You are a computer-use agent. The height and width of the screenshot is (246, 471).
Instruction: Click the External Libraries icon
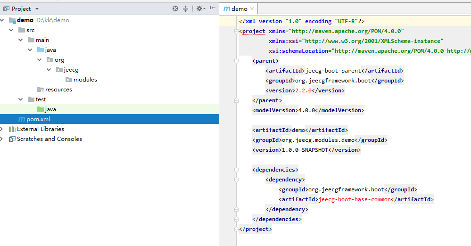(x=12, y=129)
